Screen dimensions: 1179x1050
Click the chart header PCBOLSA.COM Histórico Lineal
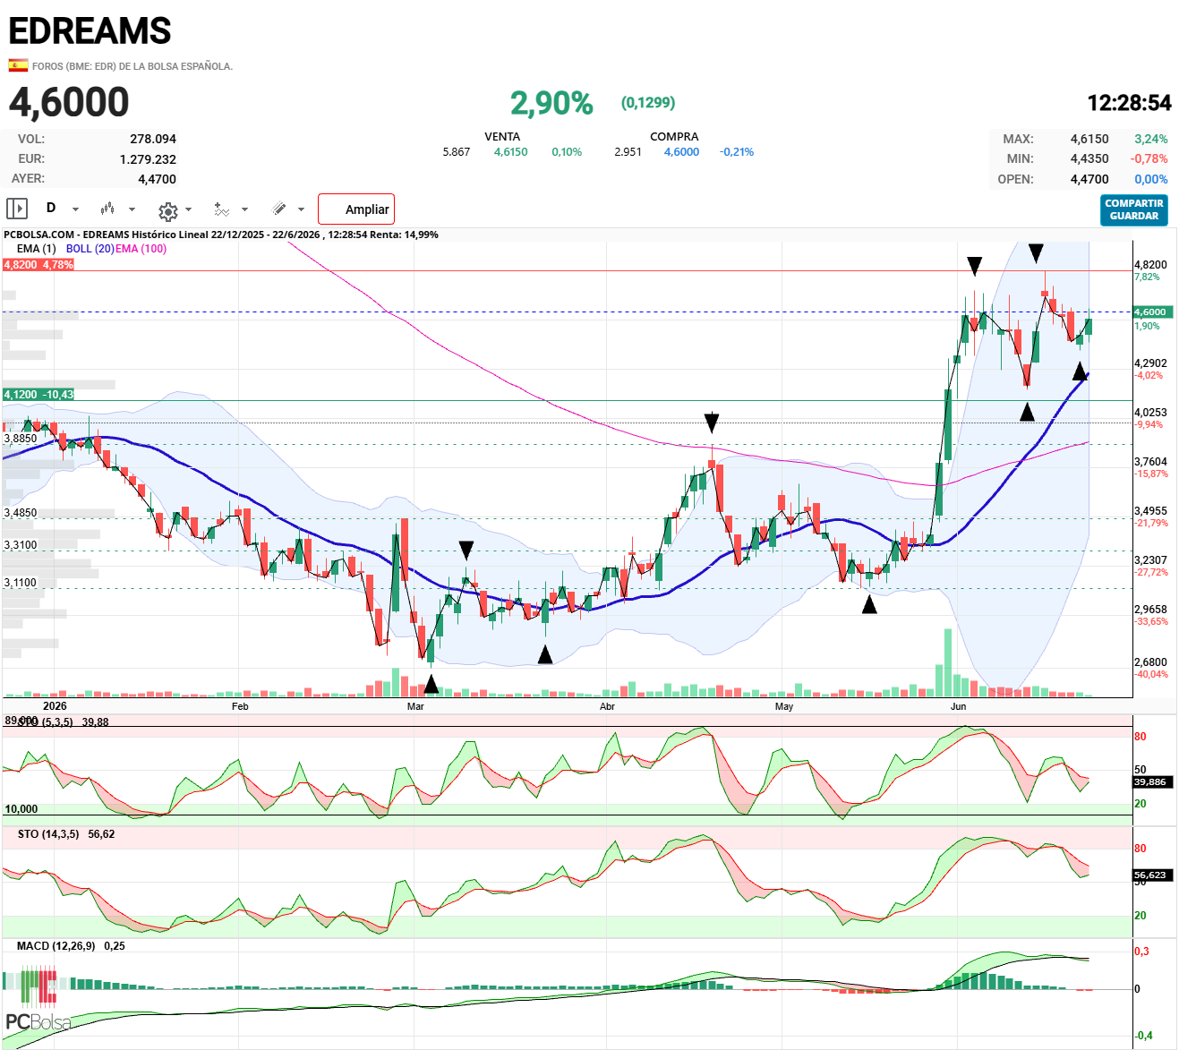220,235
